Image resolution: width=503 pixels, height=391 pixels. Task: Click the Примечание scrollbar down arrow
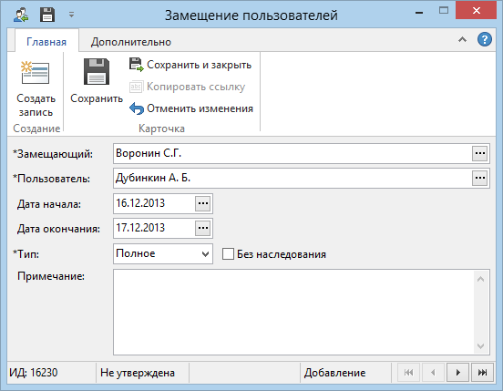coord(480,345)
